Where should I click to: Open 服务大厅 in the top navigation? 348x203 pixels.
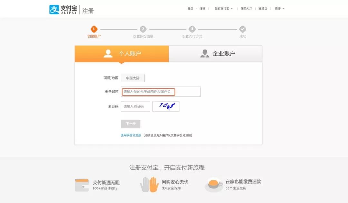(247, 9)
